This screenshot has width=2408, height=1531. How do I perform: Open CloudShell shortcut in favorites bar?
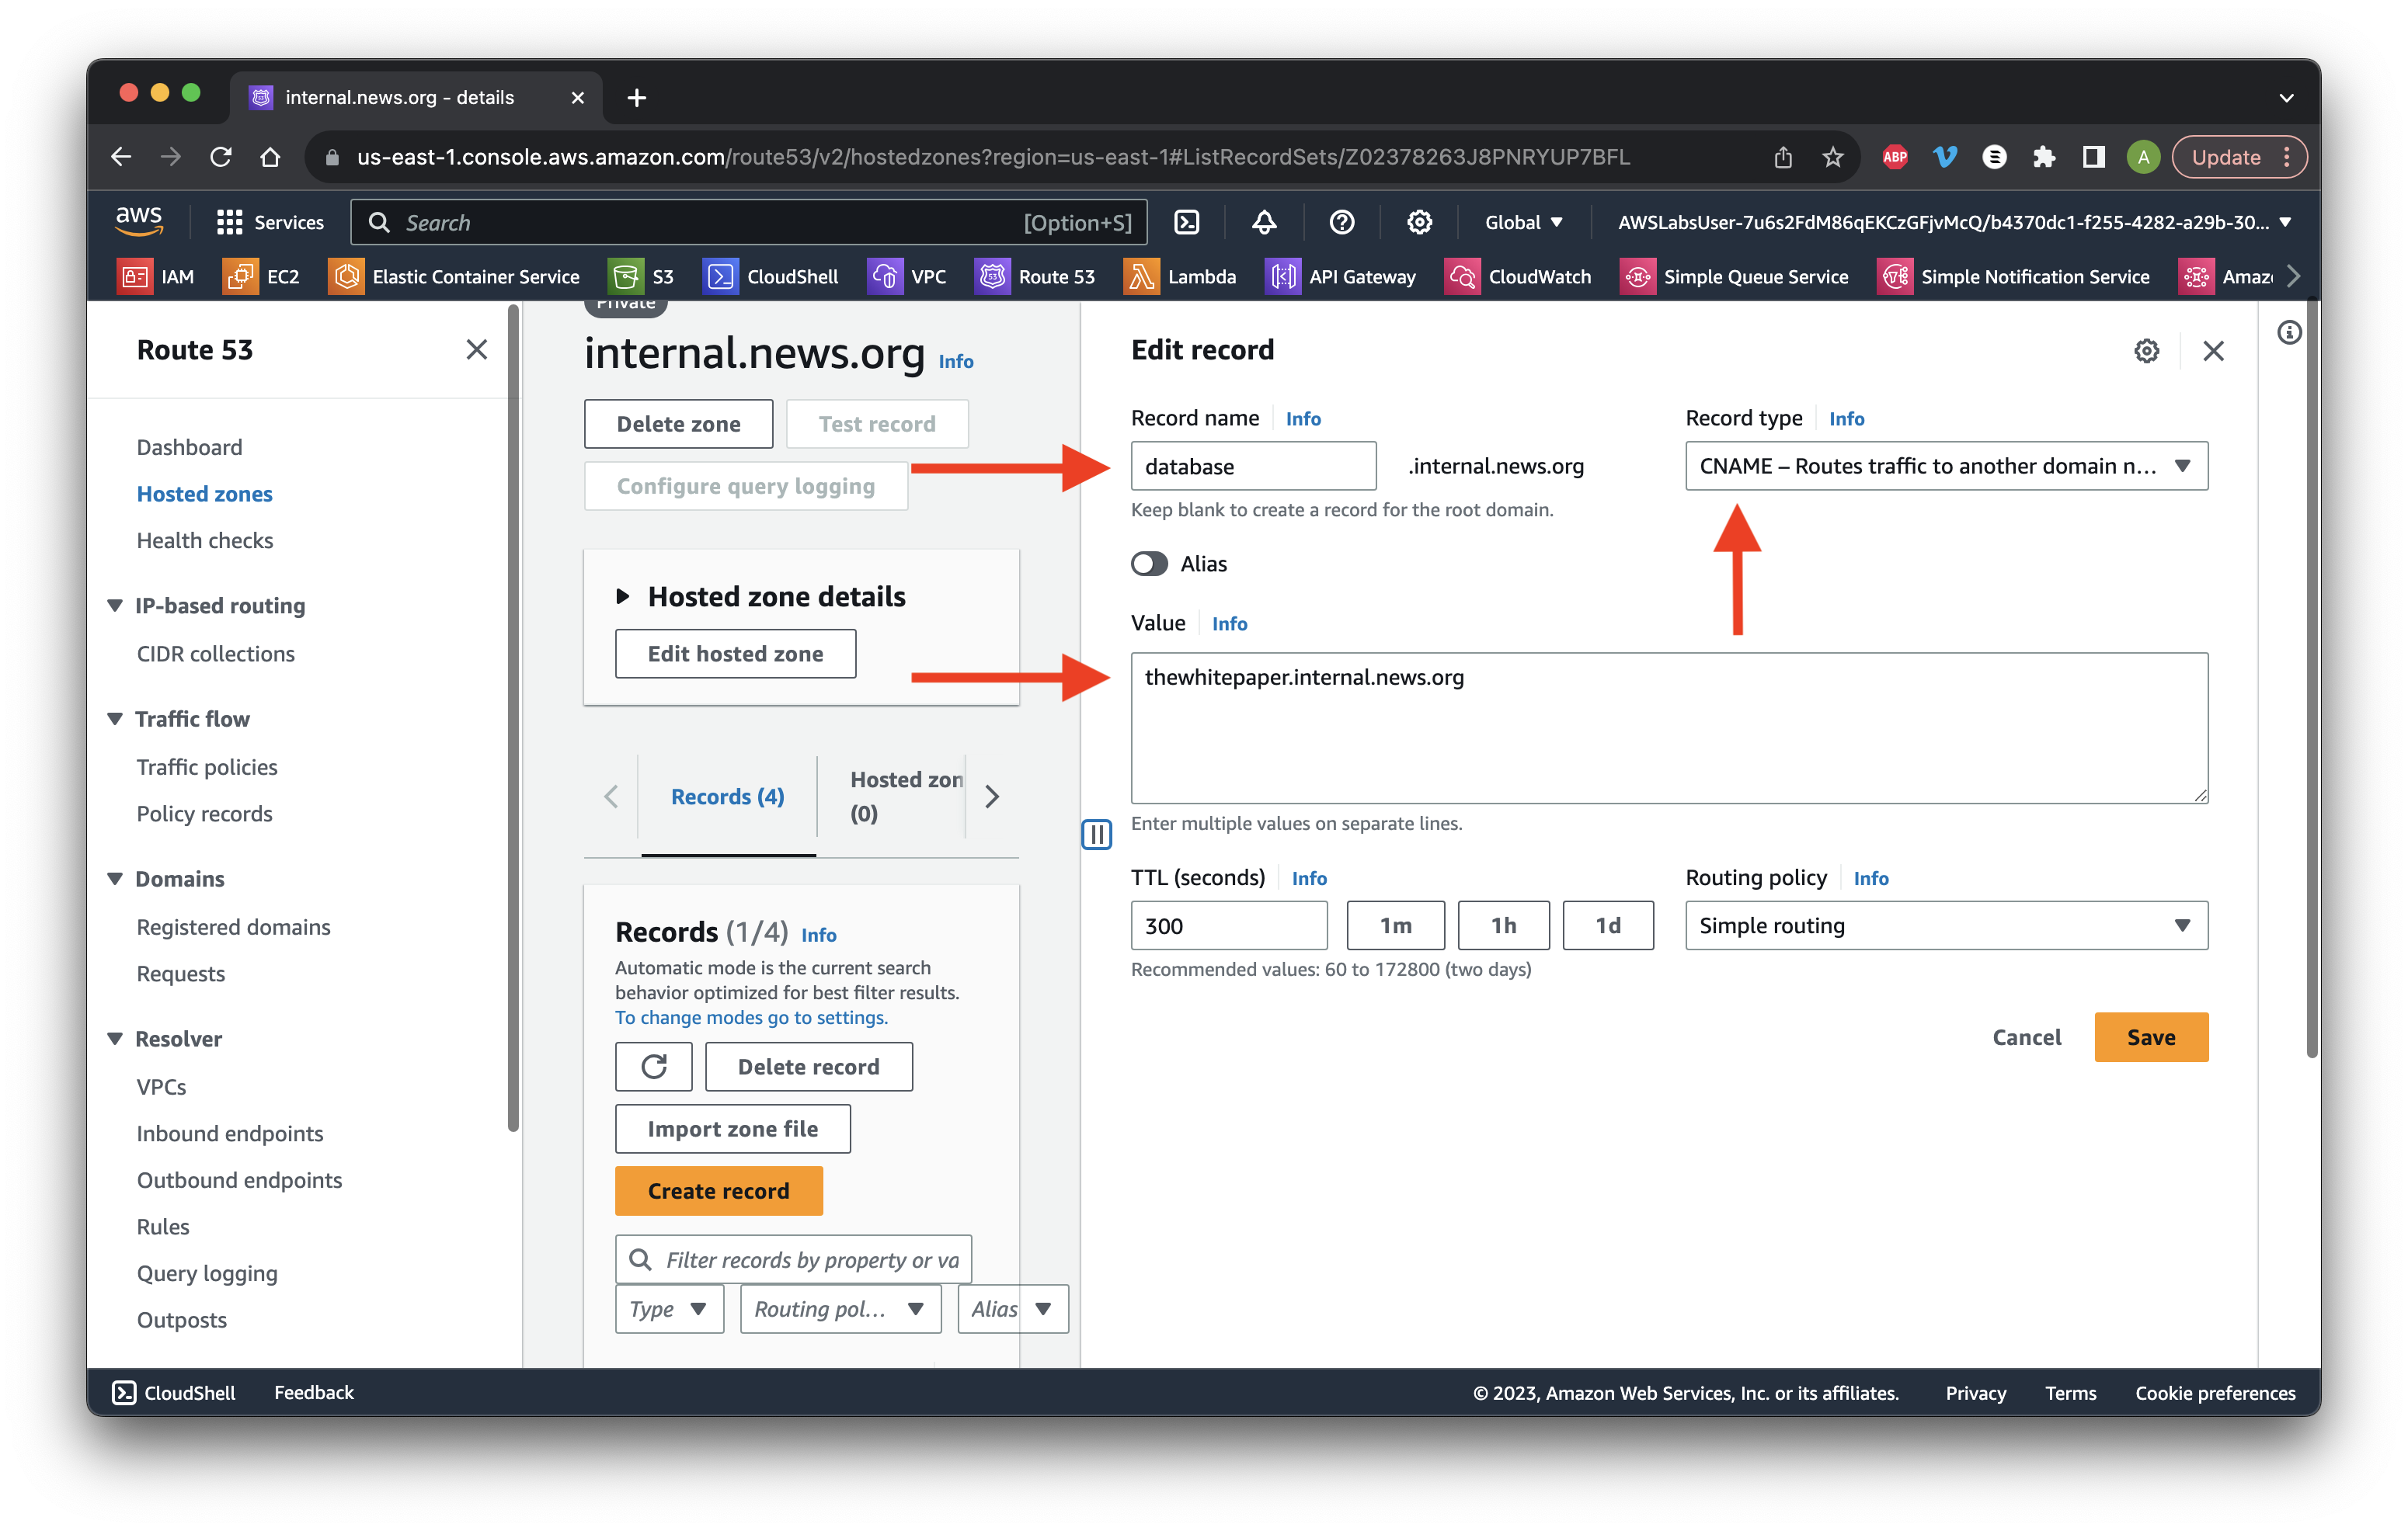[x=771, y=277]
